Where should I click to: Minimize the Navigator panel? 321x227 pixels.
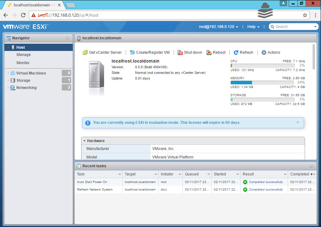(x=68, y=38)
